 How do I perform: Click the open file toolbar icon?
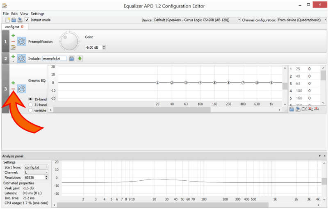pos(14,20)
